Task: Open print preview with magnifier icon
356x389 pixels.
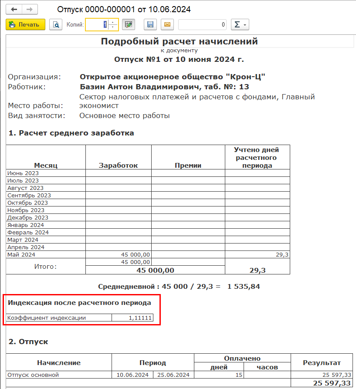Action: tap(56, 24)
